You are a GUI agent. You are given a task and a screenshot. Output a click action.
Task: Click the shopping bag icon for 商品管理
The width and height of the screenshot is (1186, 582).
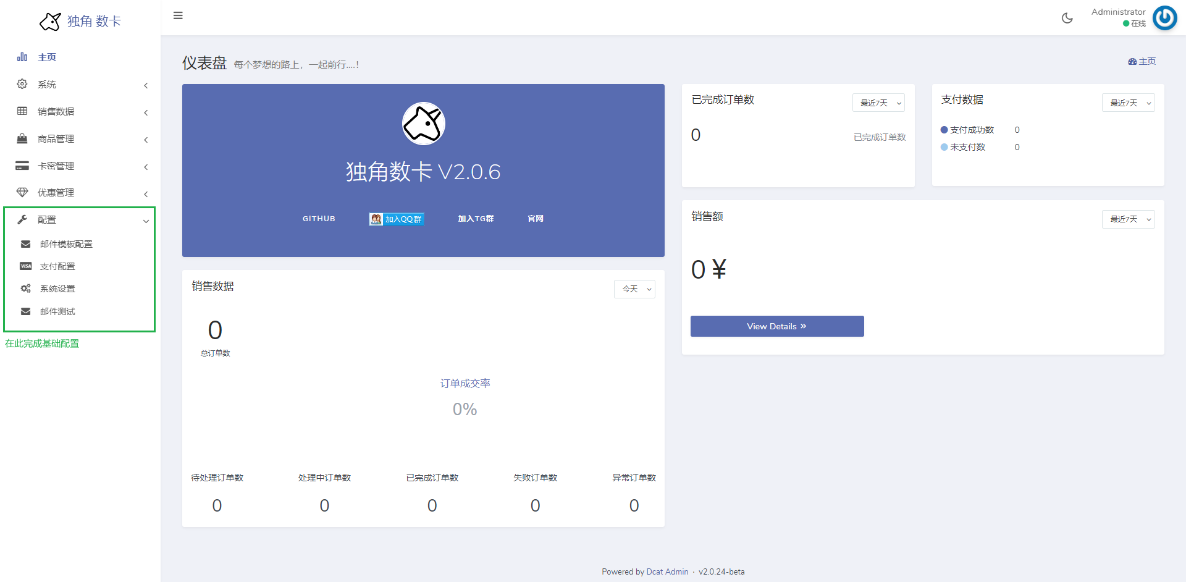(x=22, y=138)
